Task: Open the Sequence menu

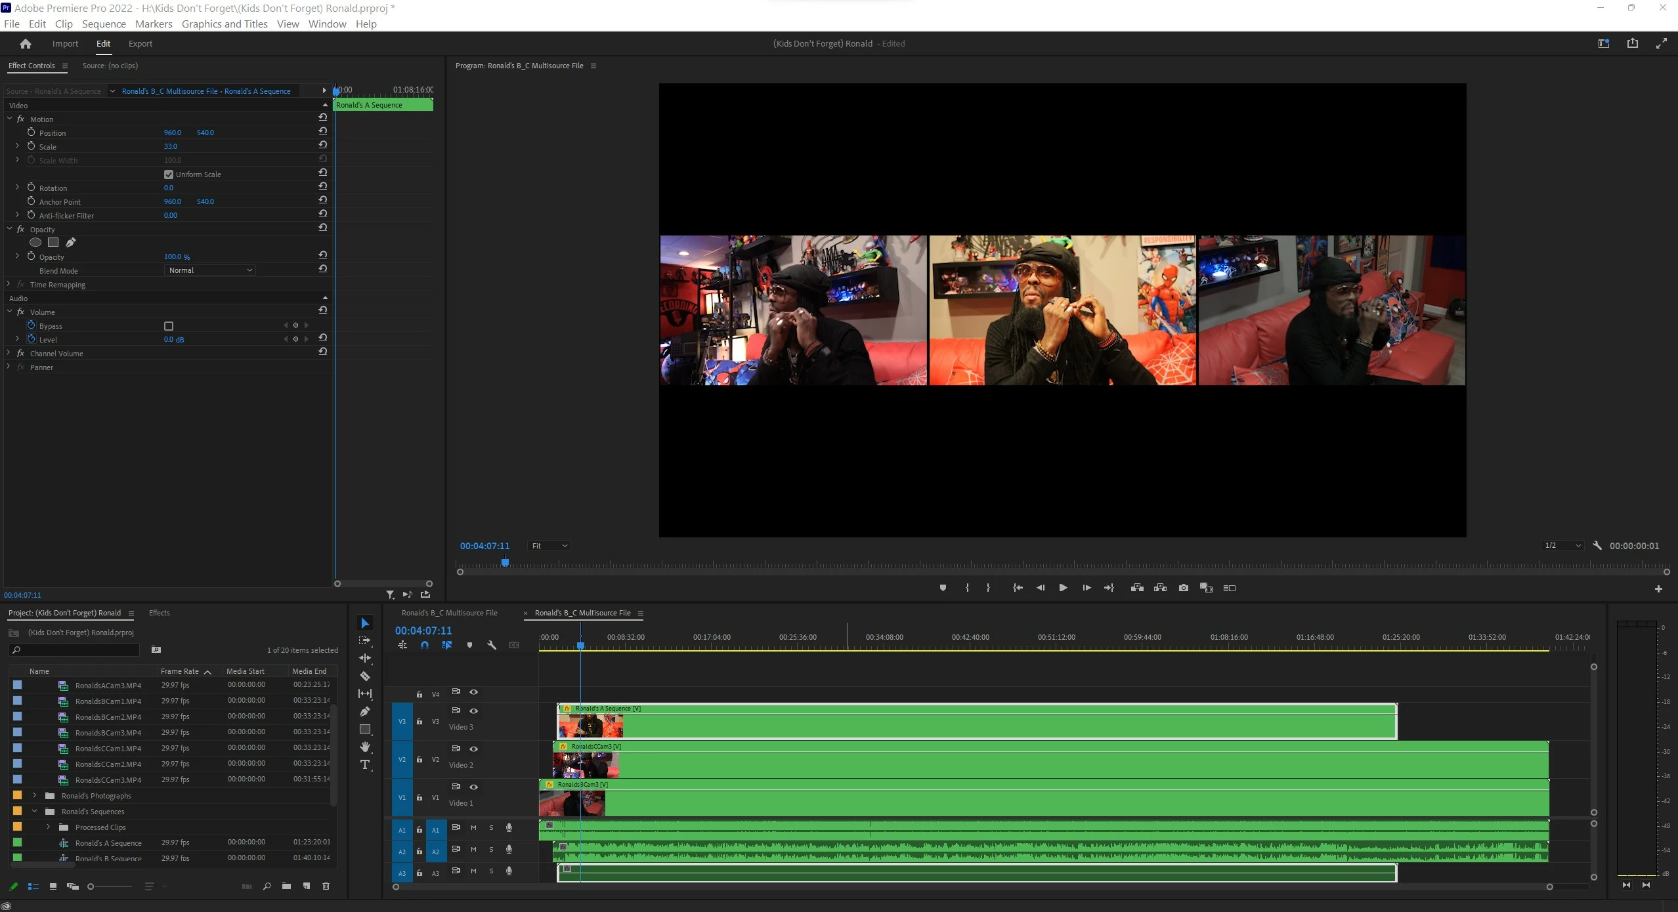Action: coord(104,24)
